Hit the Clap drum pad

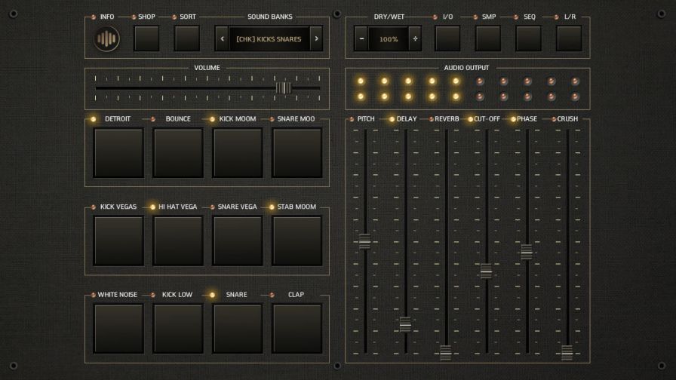pos(297,329)
